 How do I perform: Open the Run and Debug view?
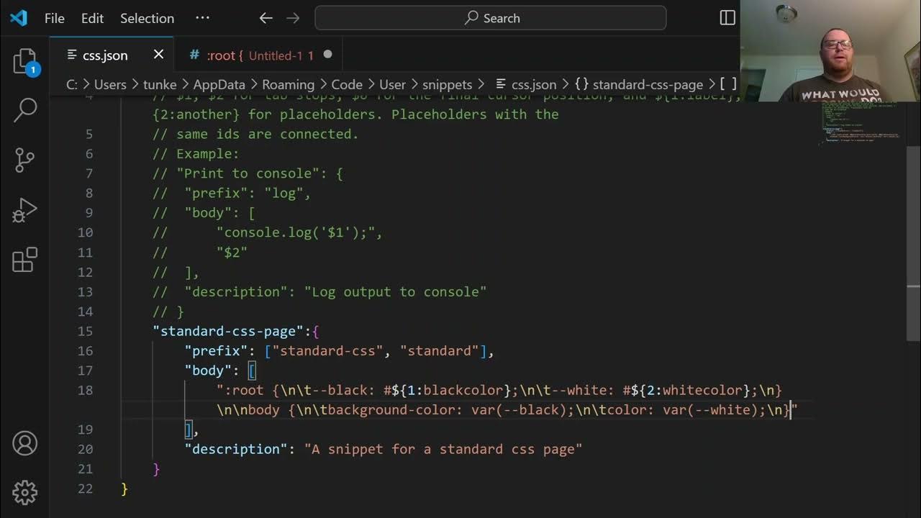pyautogui.click(x=24, y=210)
